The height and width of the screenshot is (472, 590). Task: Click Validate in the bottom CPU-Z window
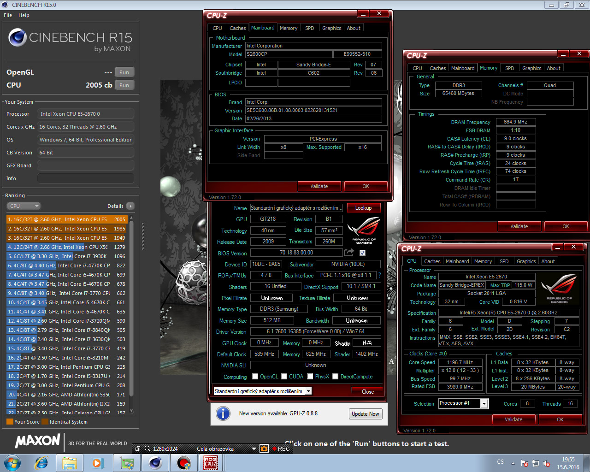pos(513,419)
